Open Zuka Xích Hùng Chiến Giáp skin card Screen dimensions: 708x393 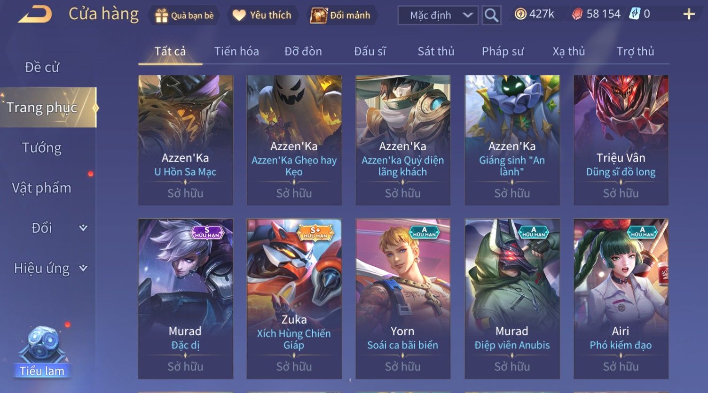coord(294,299)
